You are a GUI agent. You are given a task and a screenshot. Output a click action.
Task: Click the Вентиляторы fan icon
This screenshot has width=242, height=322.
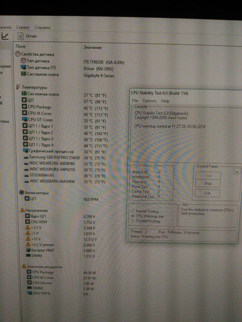click(22, 193)
